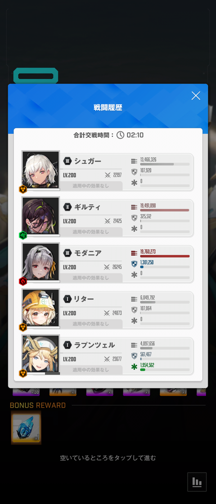Viewport: 216px width, 504px height.
Task: Tap モダニア's red fire element icon
Action: click(23, 281)
